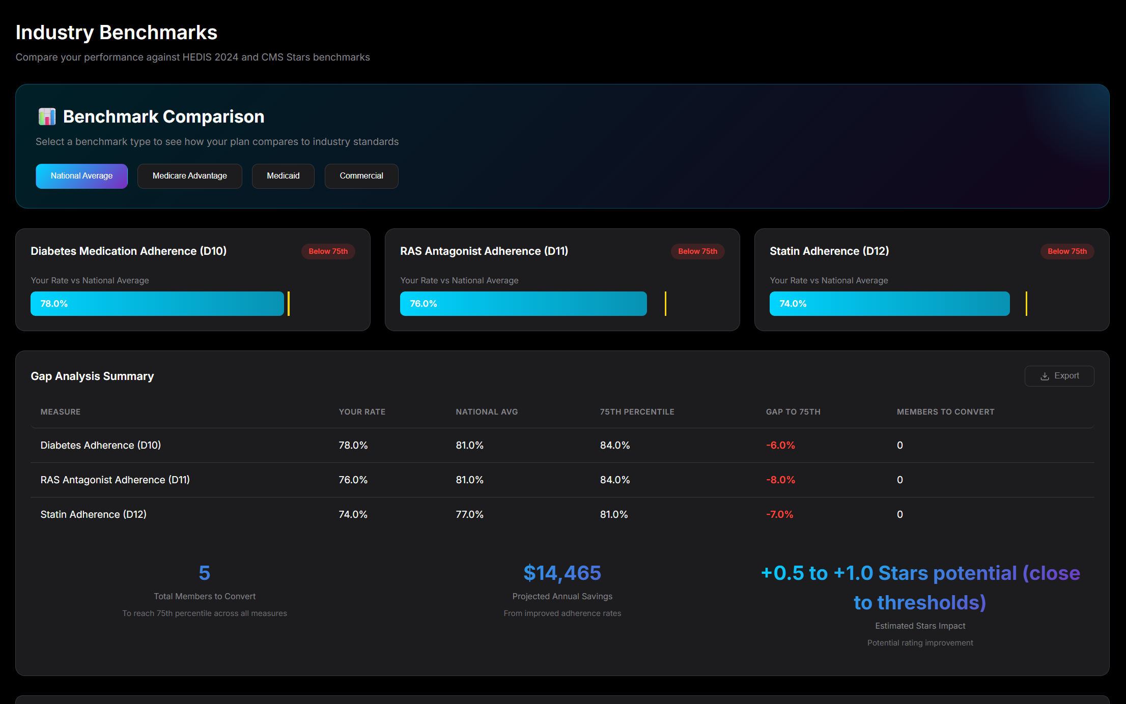Click the Statin Adherence (D12) row

[94, 514]
